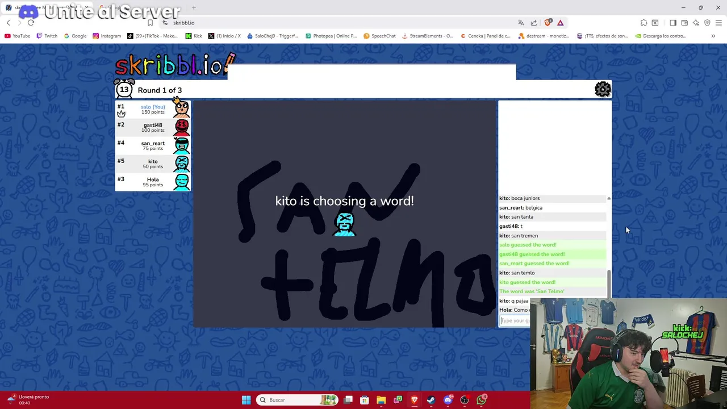Open File Explorer from taskbar
Image resolution: width=727 pixels, height=409 pixels.
[381, 400]
